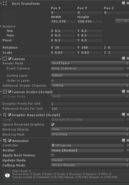
Task: Open Animator component help reference icon
Action: pyautogui.click(x=123, y=140)
